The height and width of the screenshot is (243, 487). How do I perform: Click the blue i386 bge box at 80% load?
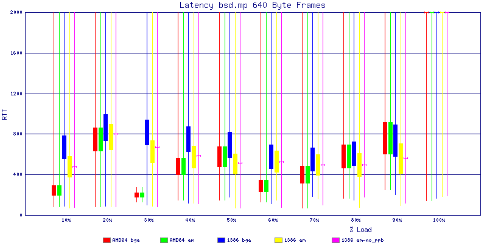(354, 154)
